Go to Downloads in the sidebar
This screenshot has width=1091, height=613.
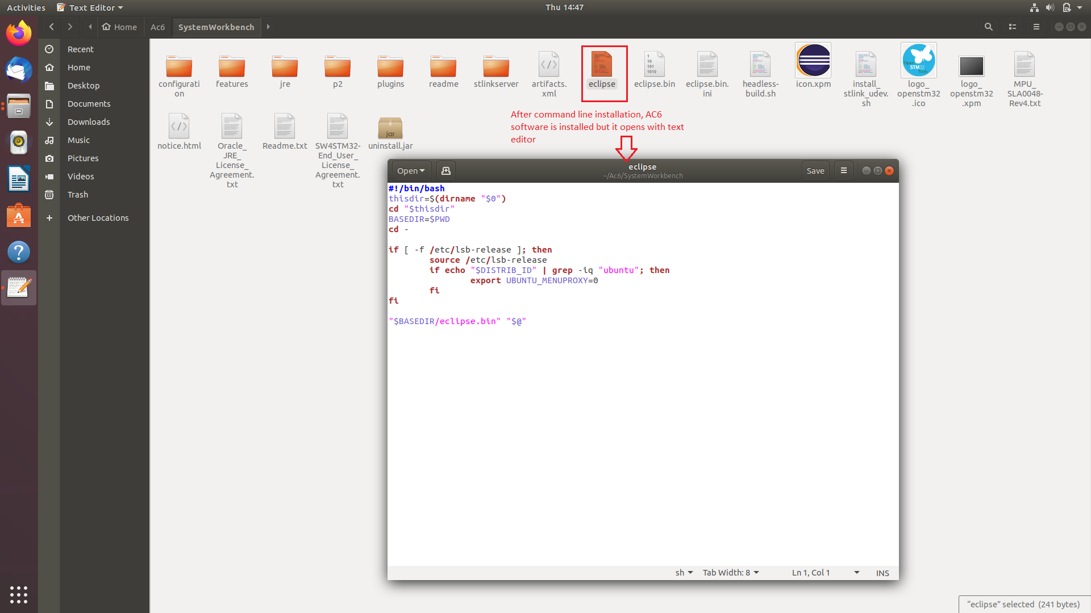pyautogui.click(x=89, y=122)
